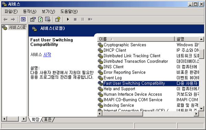The width and height of the screenshot is (206, 130).
Task: Click gear icon beside Indexing Service
Action: (x=100, y=106)
